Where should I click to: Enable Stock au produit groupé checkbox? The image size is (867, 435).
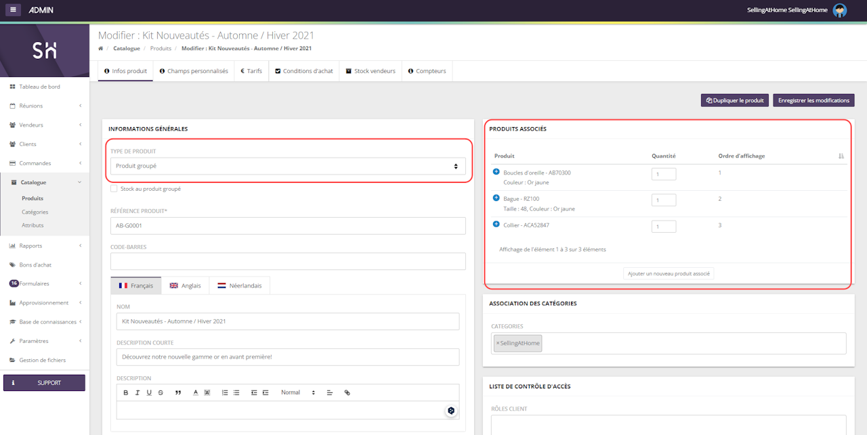114,189
